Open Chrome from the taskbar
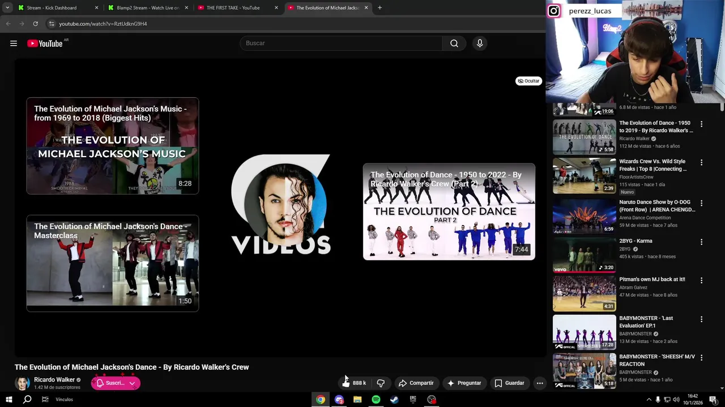The width and height of the screenshot is (725, 407). 321,400
